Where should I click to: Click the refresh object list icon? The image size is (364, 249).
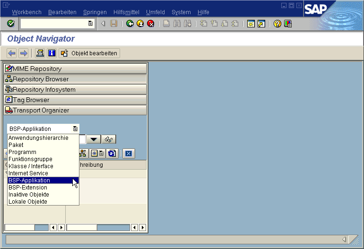(x=112, y=154)
